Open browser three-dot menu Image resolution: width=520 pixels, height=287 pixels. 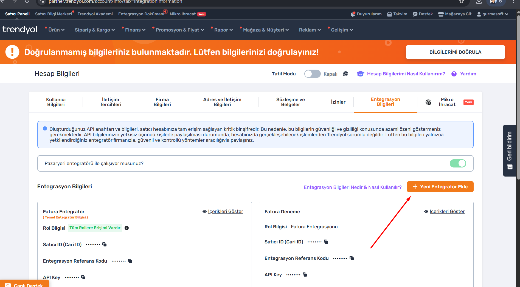point(513,1)
